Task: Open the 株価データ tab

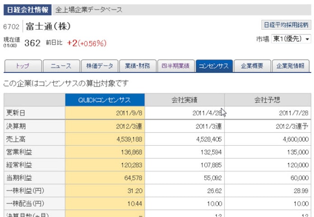Action: tap(100, 66)
